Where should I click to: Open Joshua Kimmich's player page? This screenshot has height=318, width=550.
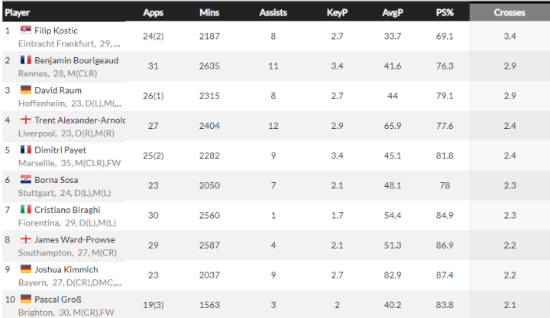coord(66,269)
